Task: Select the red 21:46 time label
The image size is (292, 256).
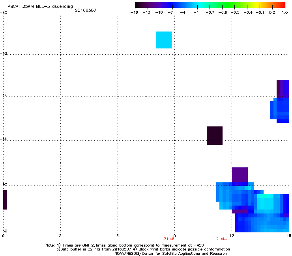Action: tap(169, 239)
